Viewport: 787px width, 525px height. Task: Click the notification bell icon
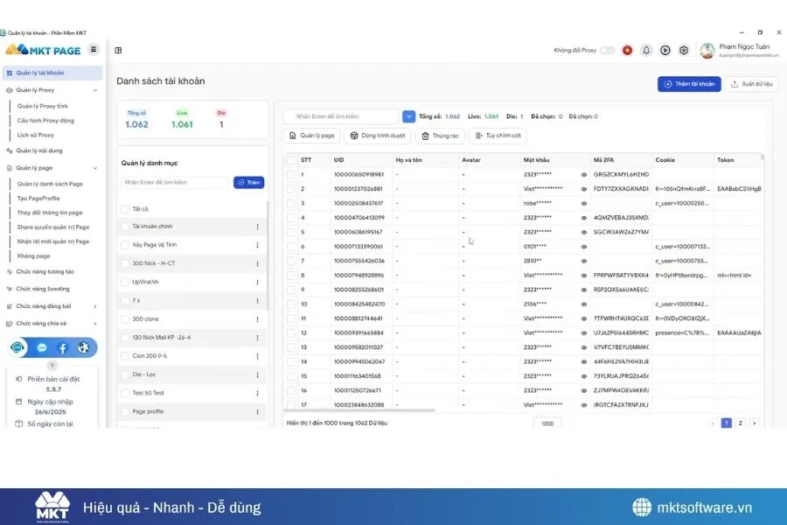coord(646,51)
